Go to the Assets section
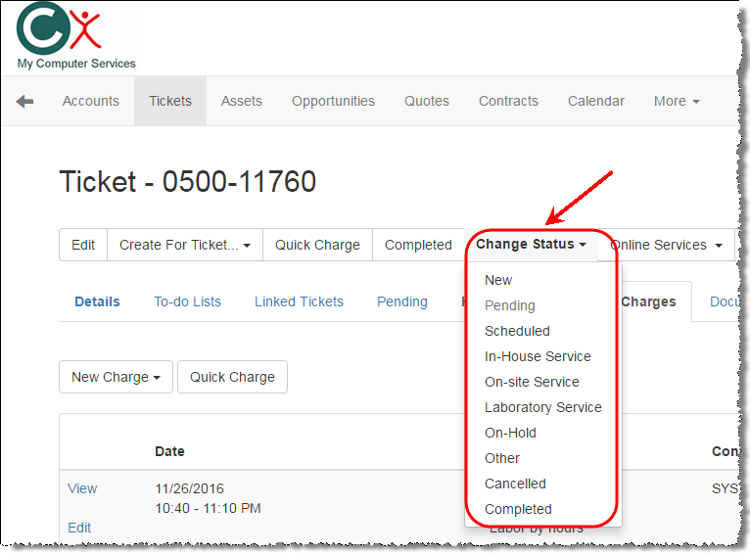Viewport: 750px width, 554px height. pyautogui.click(x=241, y=101)
